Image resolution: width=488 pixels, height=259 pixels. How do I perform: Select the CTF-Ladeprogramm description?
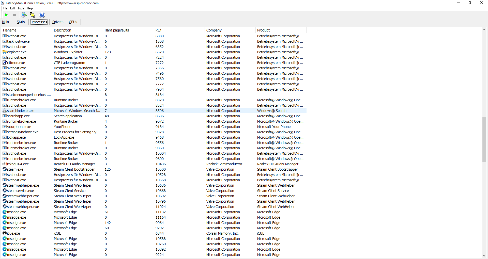(x=69, y=63)
